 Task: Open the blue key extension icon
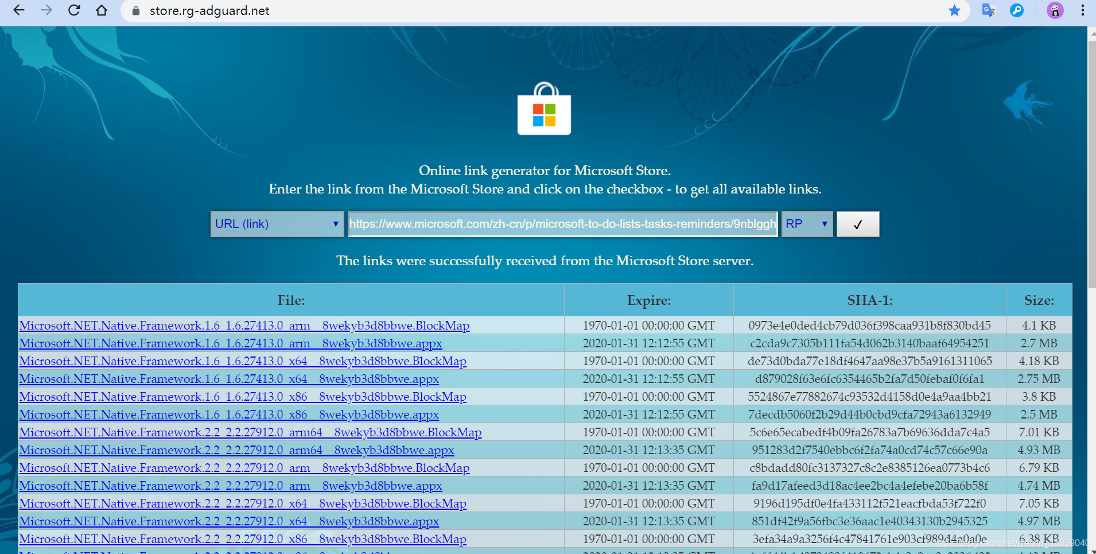[1016, 10]
